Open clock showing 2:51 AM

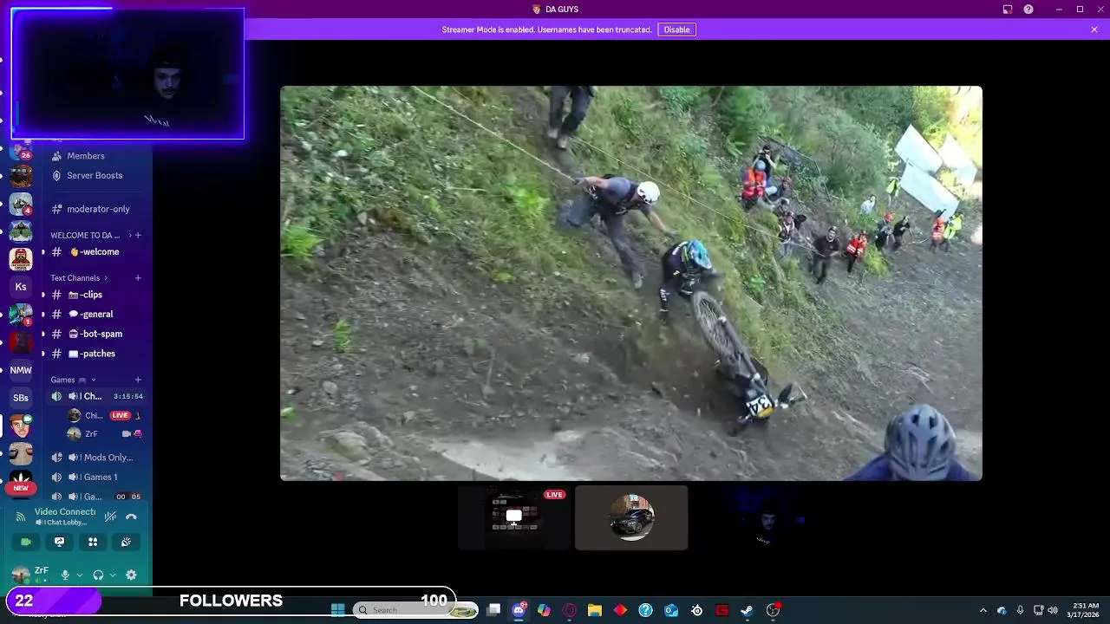(x=1085, y=610)
